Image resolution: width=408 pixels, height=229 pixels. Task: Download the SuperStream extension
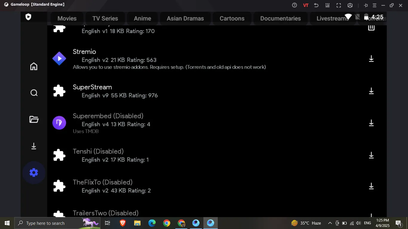coord(371,91)
